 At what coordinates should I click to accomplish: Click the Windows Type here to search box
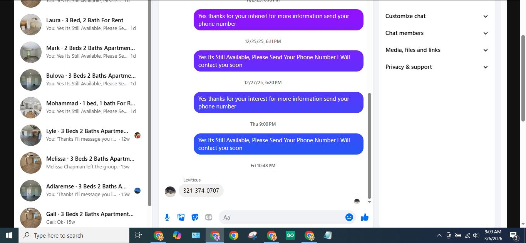(74, 235)
